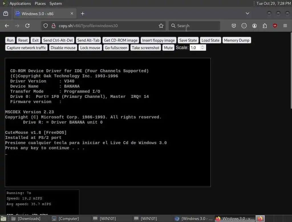Click Get CD-ROM image button
This screenshot has width=292, height=222.
[121, 40]
